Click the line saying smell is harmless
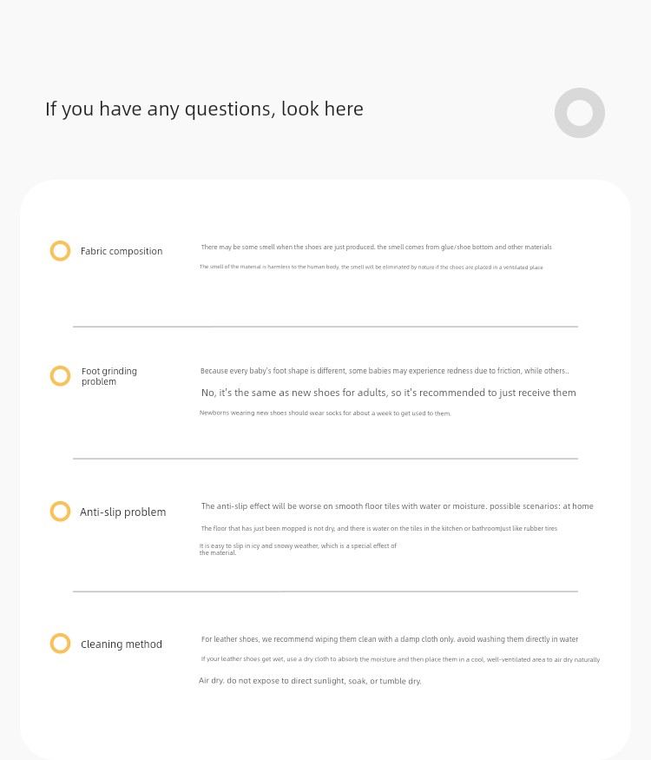The width and height of the screenshot is (651, 760). coord(371,267)
